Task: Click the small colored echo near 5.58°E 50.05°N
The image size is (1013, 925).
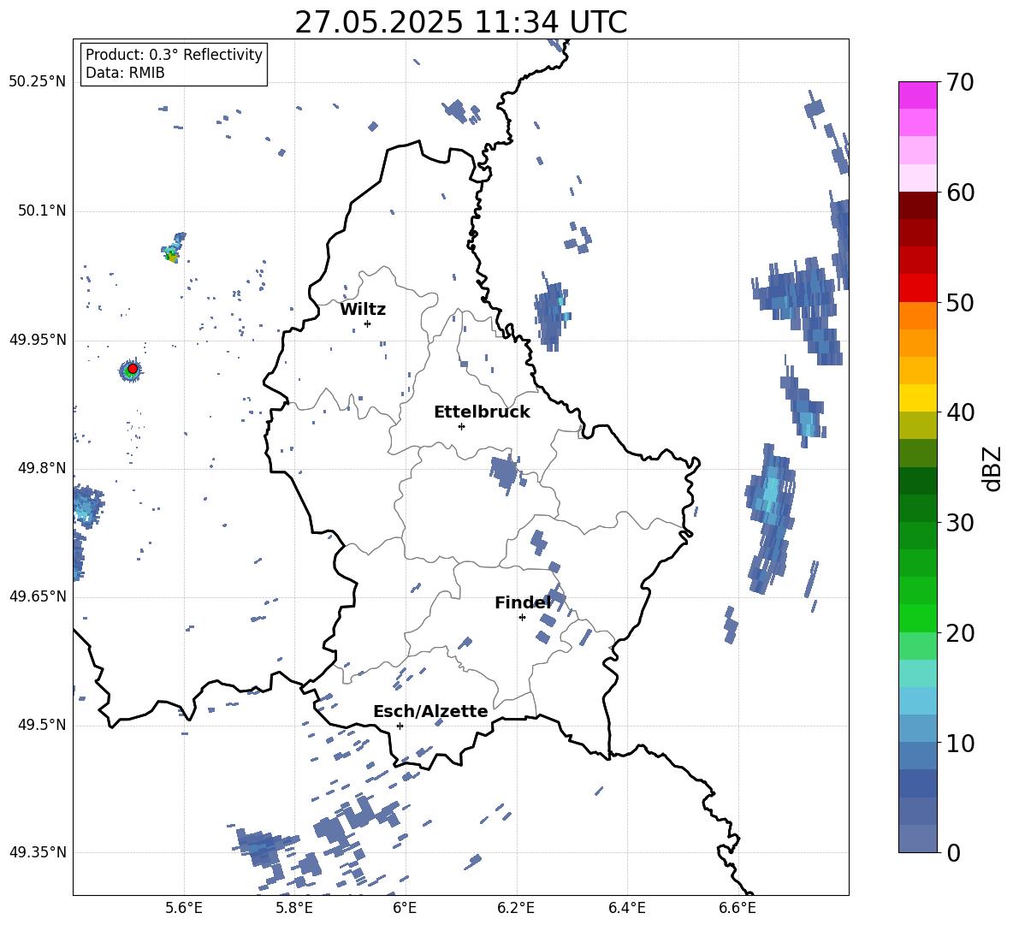Action: click(x=173, y=249)
